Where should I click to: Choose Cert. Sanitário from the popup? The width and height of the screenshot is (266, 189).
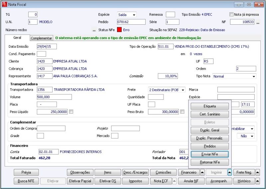(x=210, y=114)
